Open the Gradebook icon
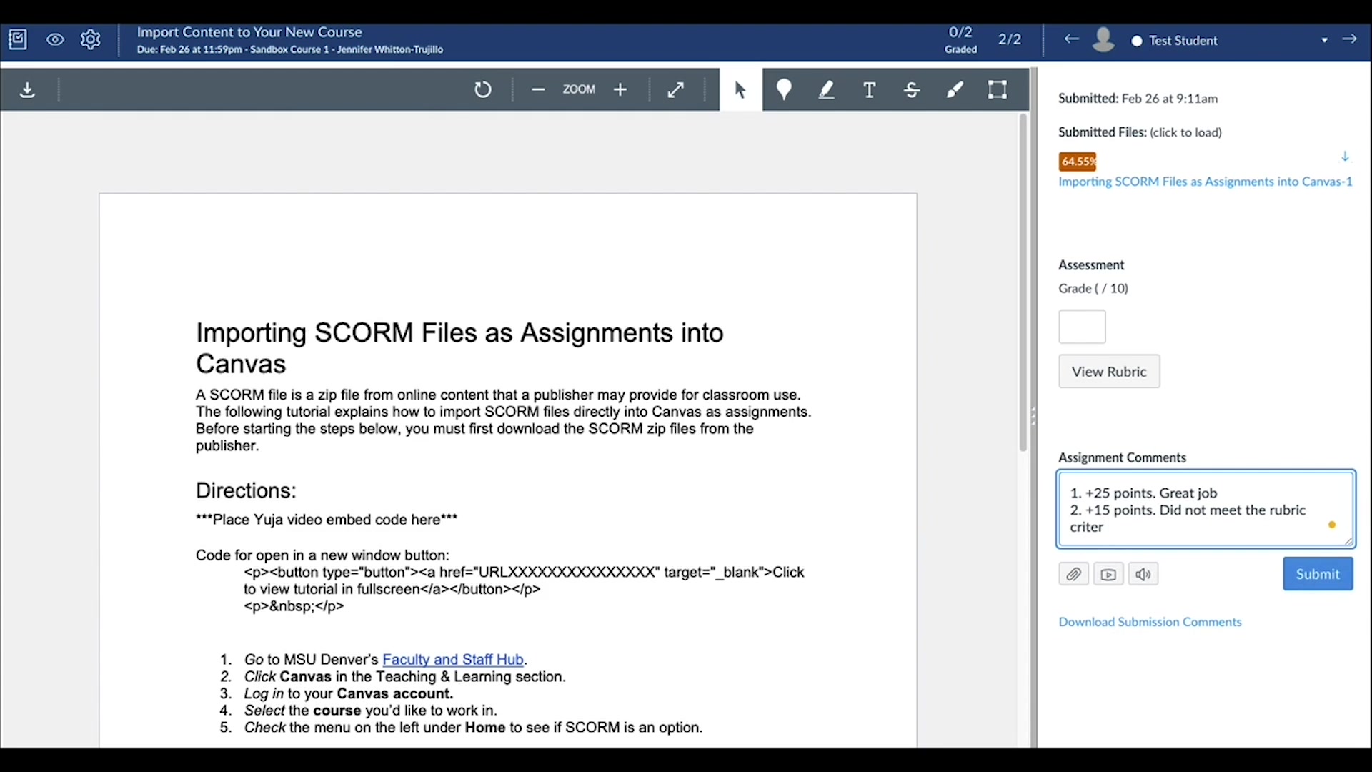Image resolution: width=1372 pixels, height=772 pixels. [18, 40]
